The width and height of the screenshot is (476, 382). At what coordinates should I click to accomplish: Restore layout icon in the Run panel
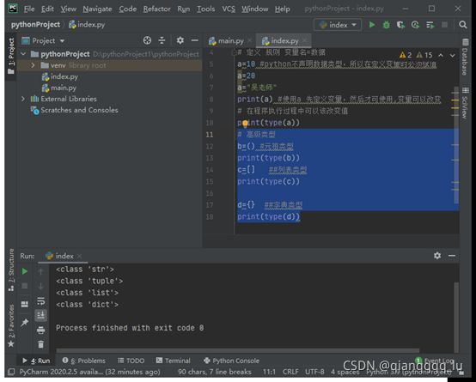tap(25, 304)
